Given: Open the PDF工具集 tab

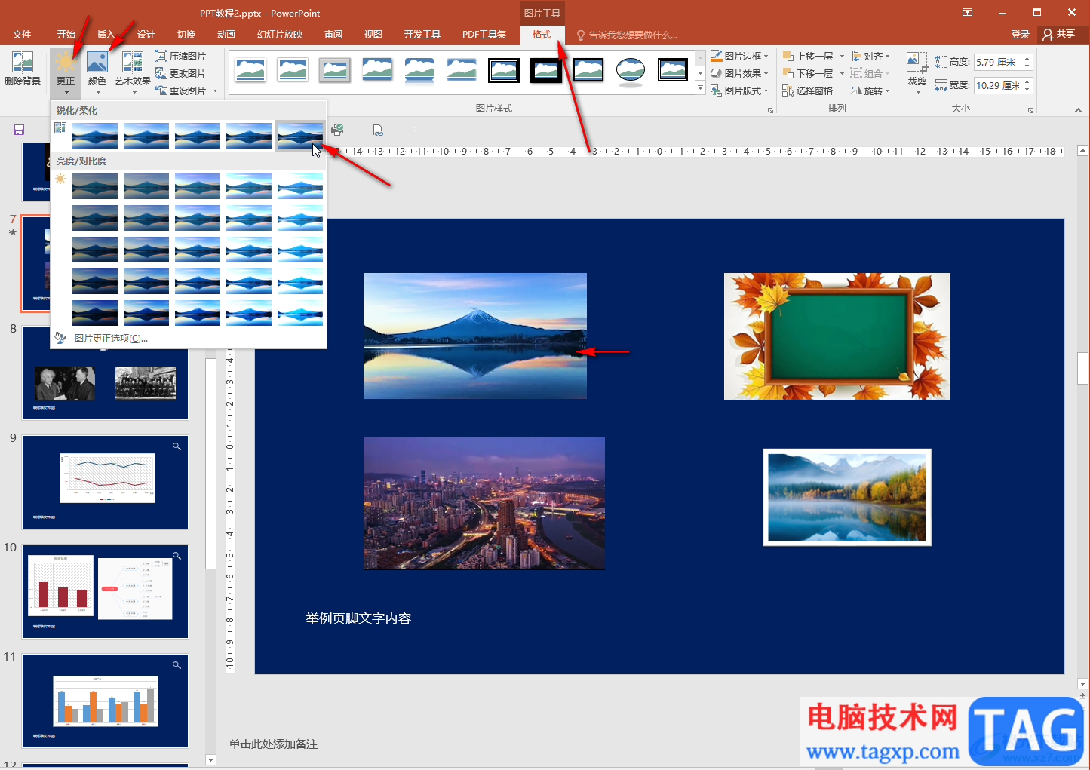Looking at the screenshot, I should tap(484, 35).
